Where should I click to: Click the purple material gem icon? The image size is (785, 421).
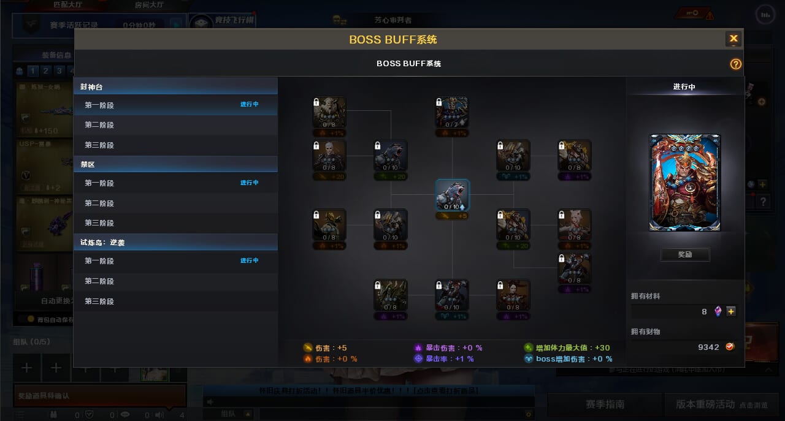718,311
